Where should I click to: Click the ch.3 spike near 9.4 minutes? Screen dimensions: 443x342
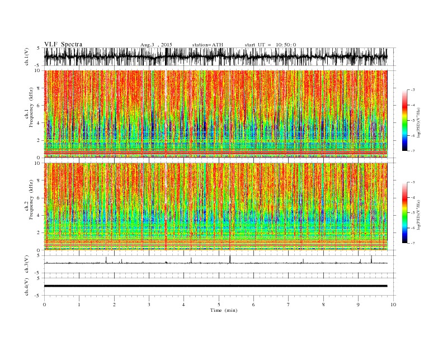pos(371,259)
